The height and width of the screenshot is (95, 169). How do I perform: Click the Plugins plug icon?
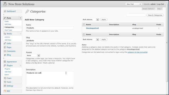point(5,65)
